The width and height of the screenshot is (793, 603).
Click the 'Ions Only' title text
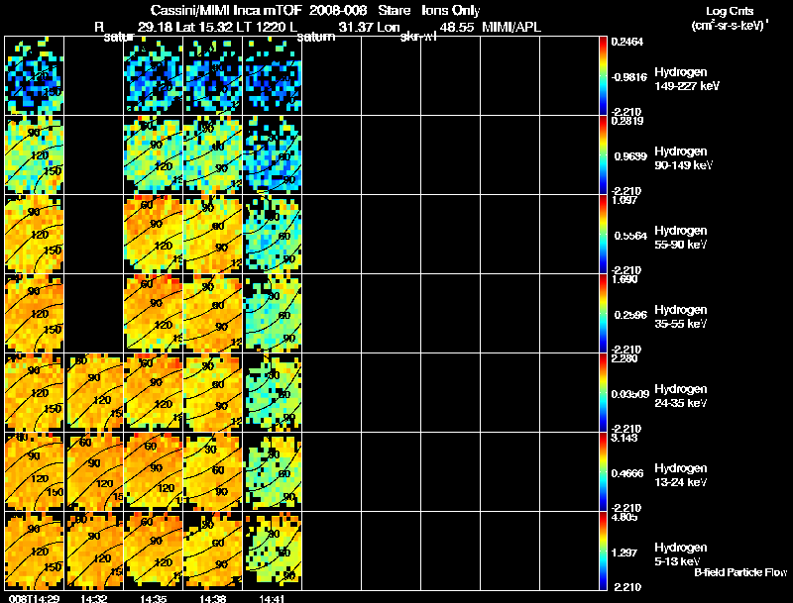coord(450,11)
